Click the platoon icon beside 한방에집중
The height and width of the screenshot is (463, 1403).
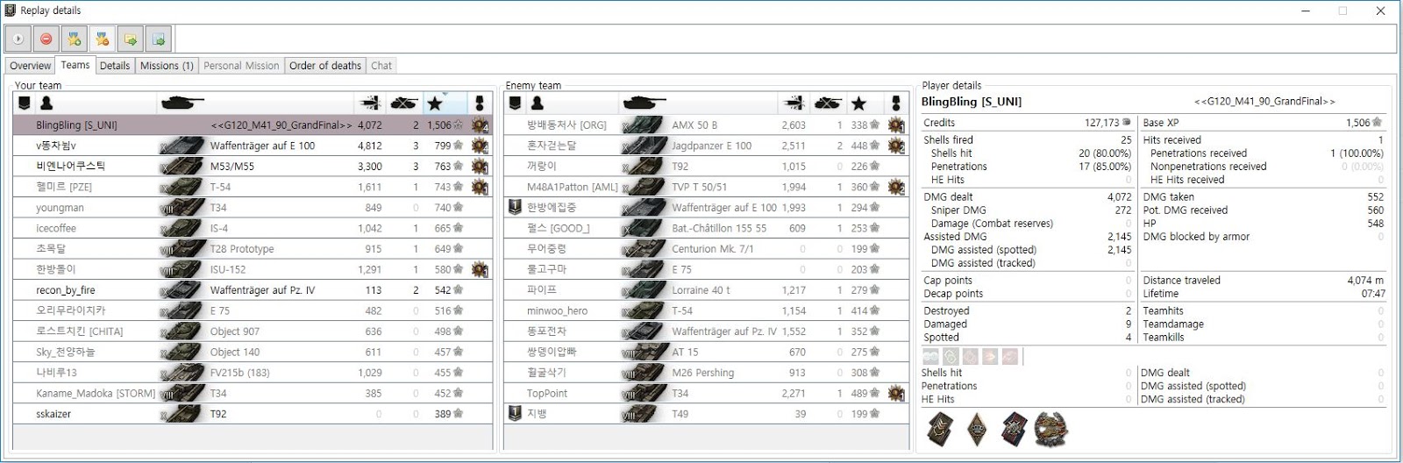click(516, 208)
